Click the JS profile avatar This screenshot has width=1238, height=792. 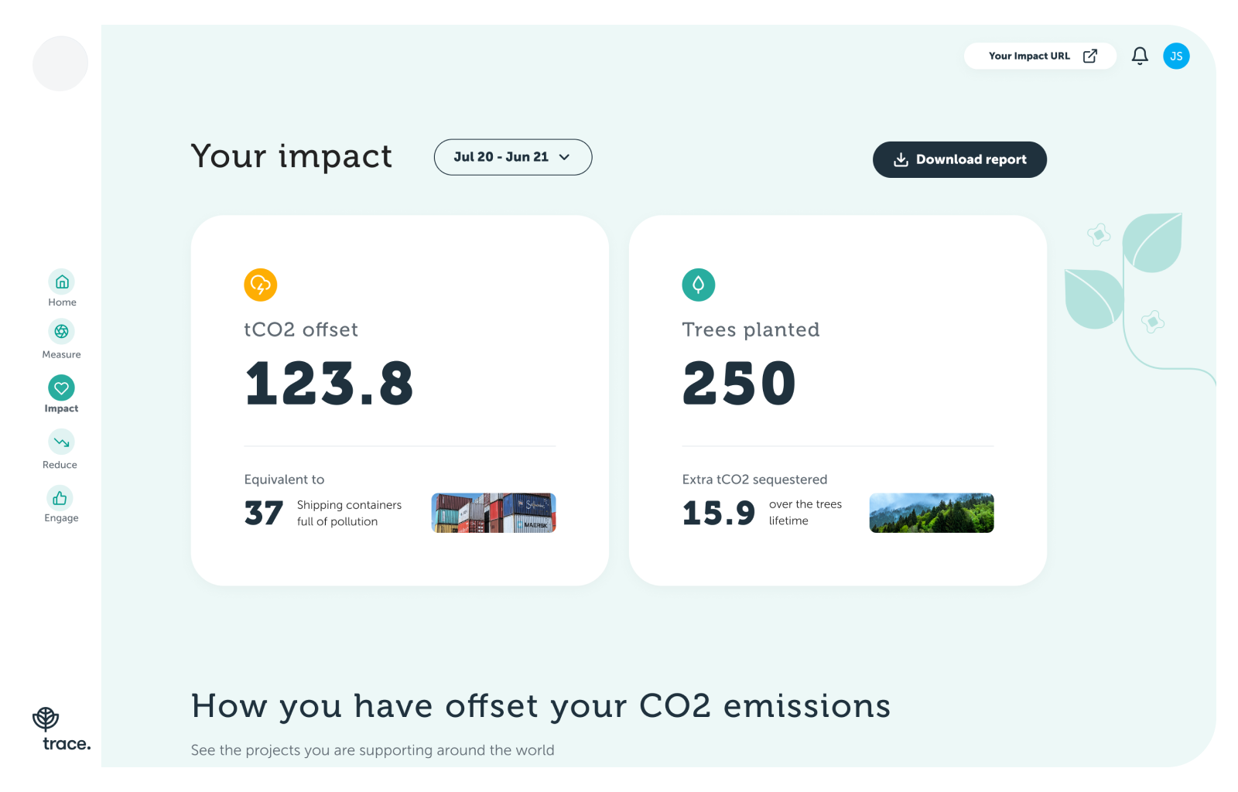pos(1176,56)
